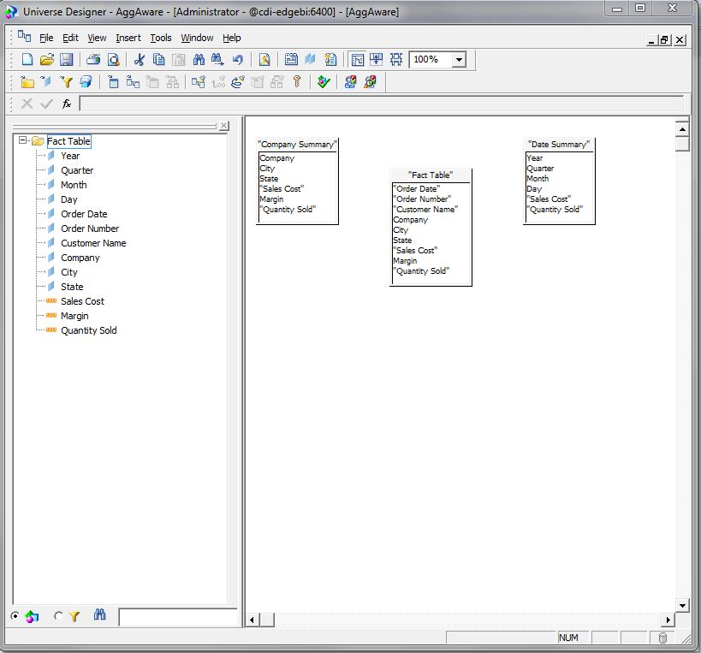The height and width of the screenshot is (653, 701).
Task: Cut the selection with the scissors icon
Action: point(140,59)
